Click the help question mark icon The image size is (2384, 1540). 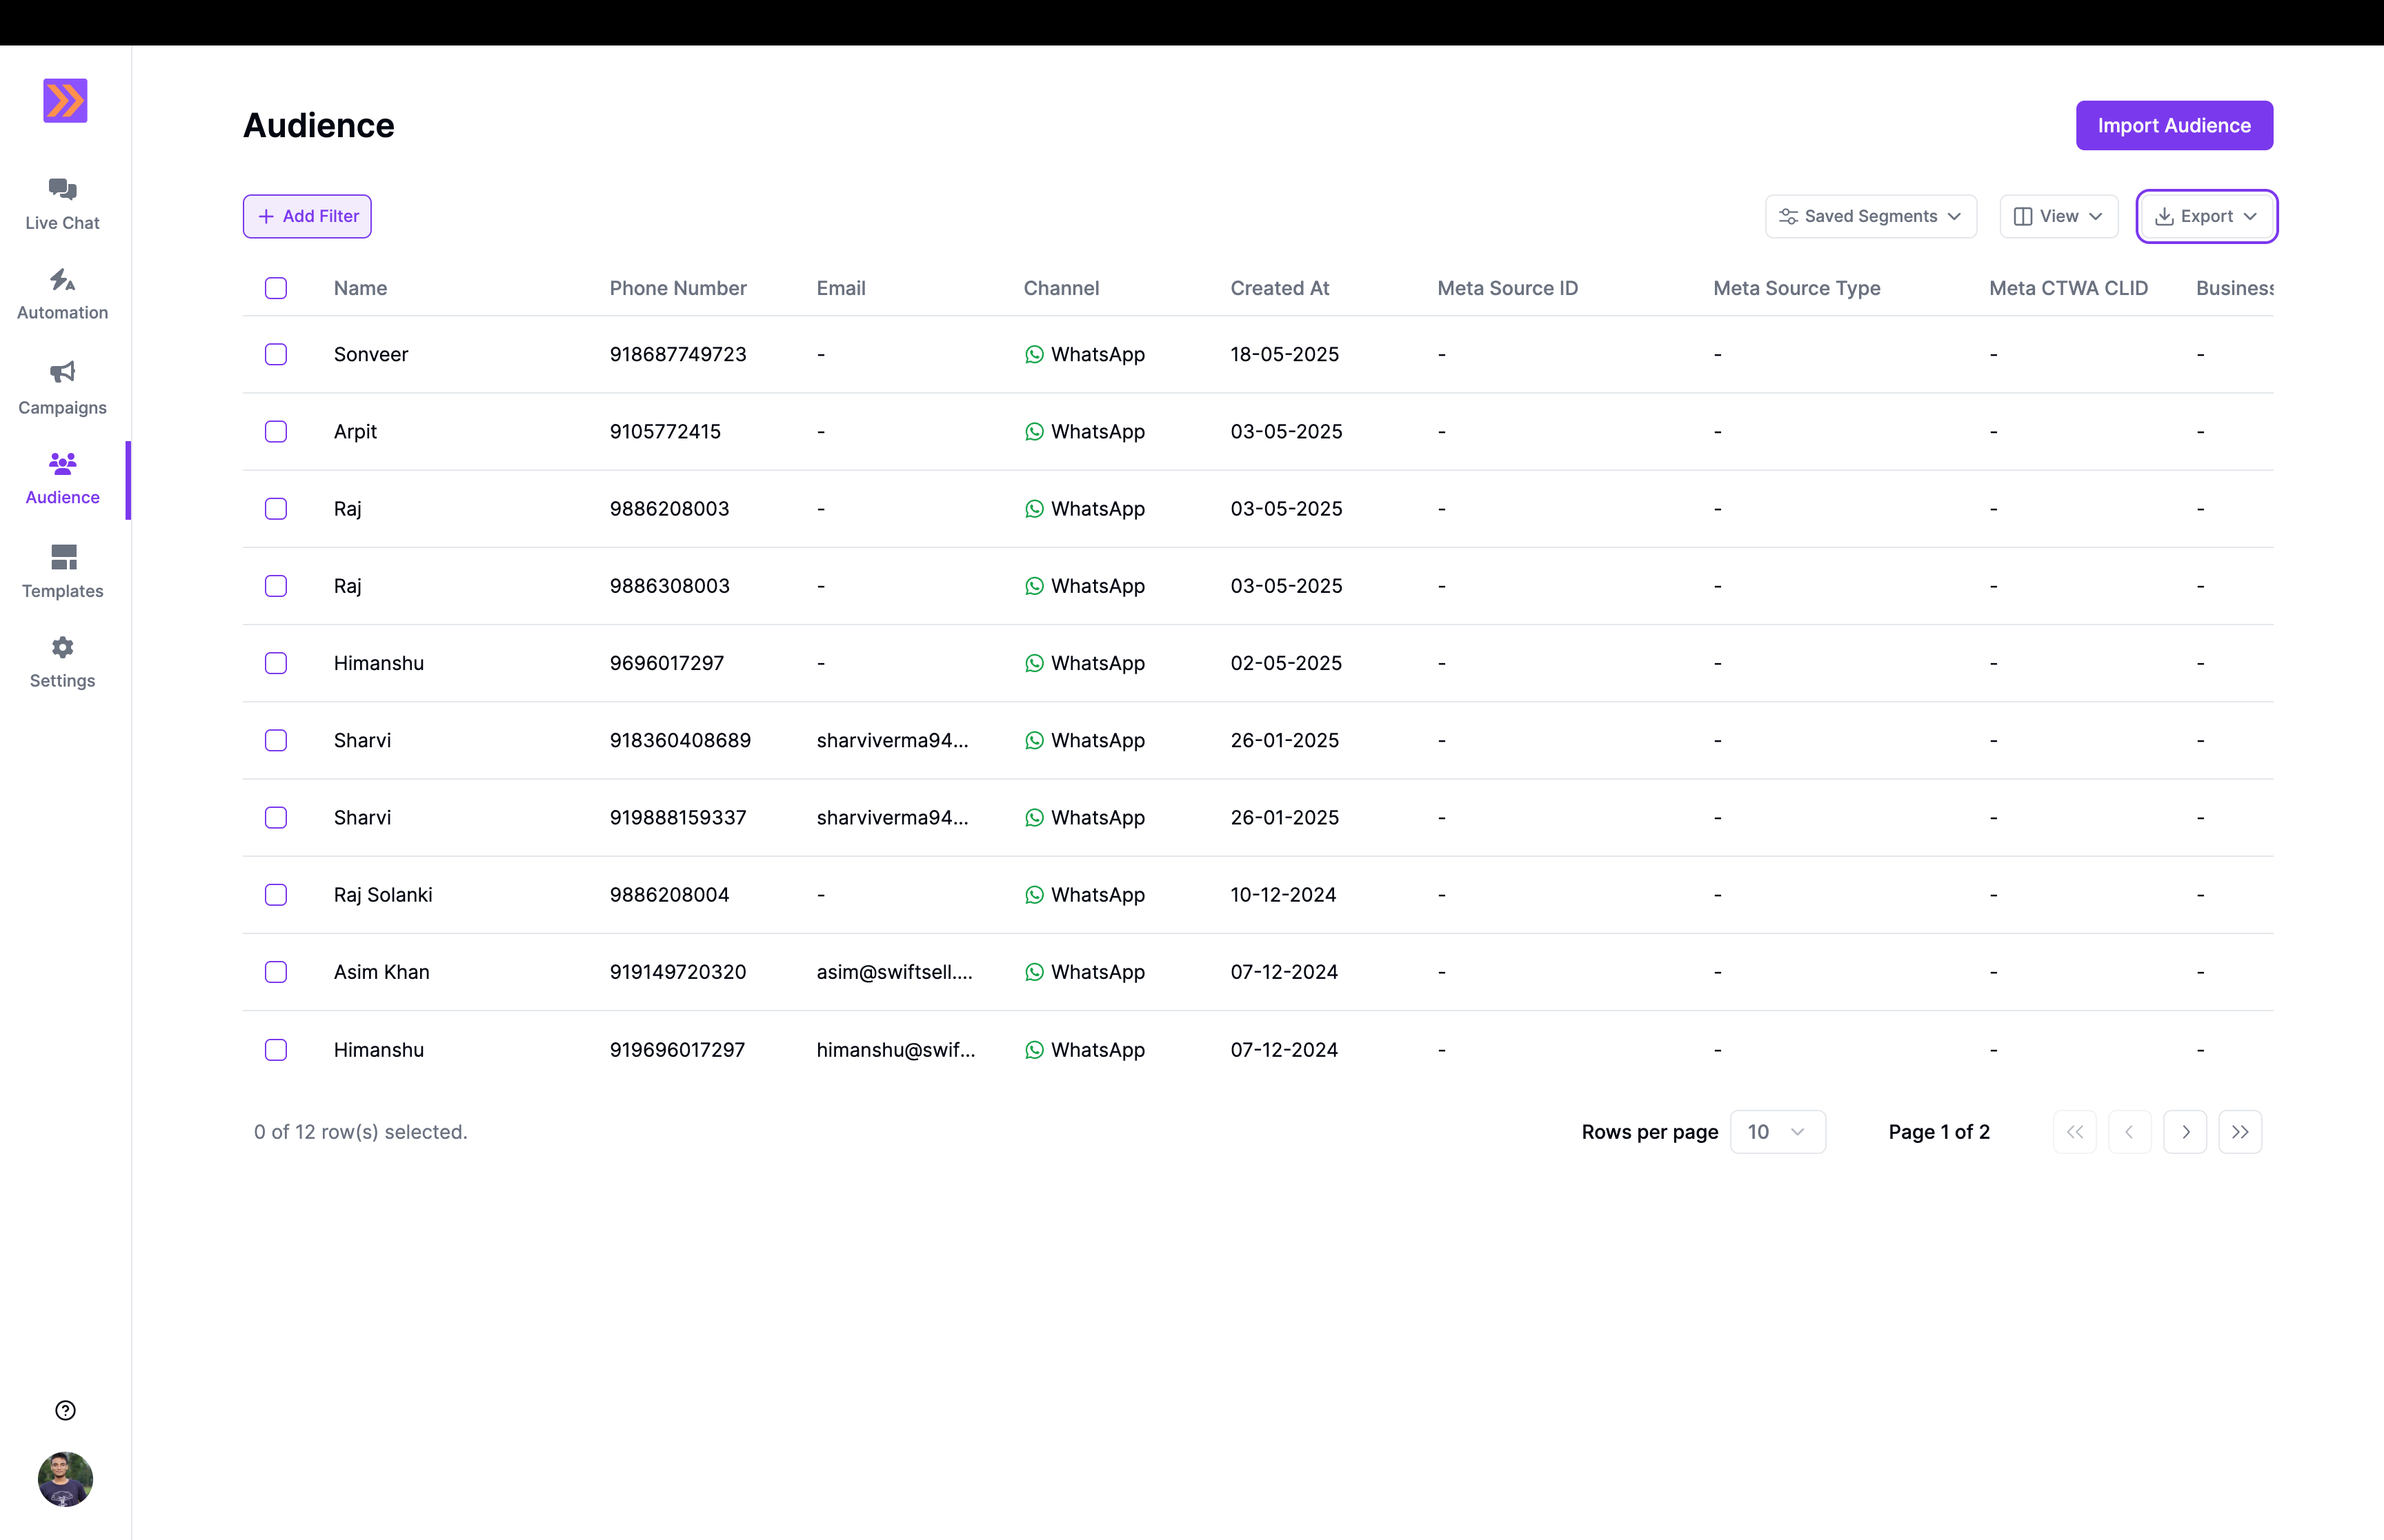(x=65, y=1410)
